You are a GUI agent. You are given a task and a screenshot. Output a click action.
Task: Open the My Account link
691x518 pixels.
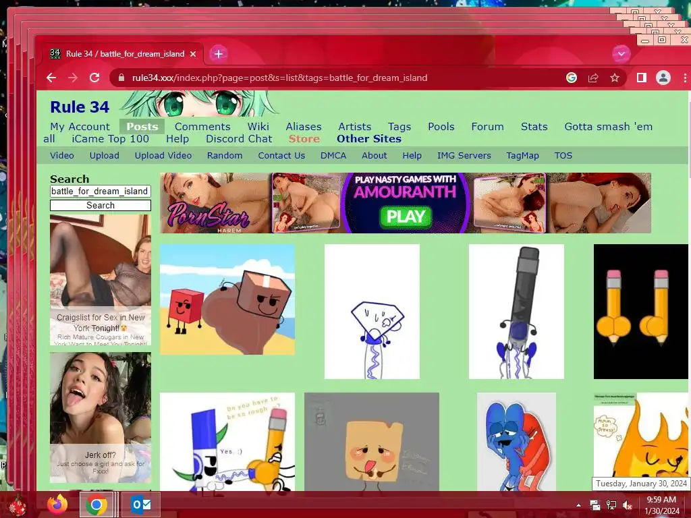[80, 127]
